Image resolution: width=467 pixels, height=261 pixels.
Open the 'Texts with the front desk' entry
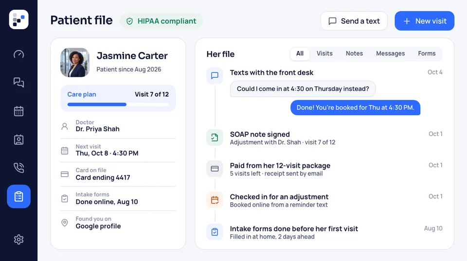tap(271, 72)
